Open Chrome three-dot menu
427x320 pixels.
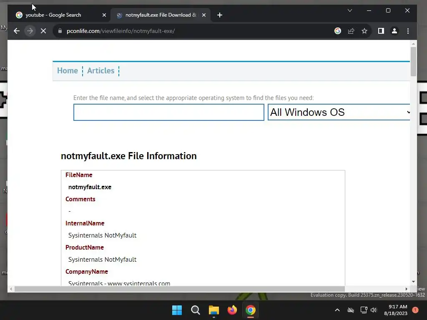coord(408,31)
